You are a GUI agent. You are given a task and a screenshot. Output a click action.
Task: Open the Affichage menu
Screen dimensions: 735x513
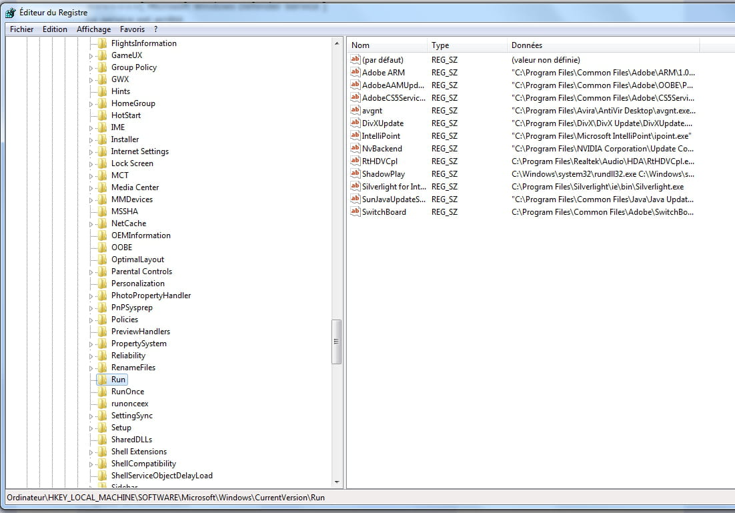point(94,29)
